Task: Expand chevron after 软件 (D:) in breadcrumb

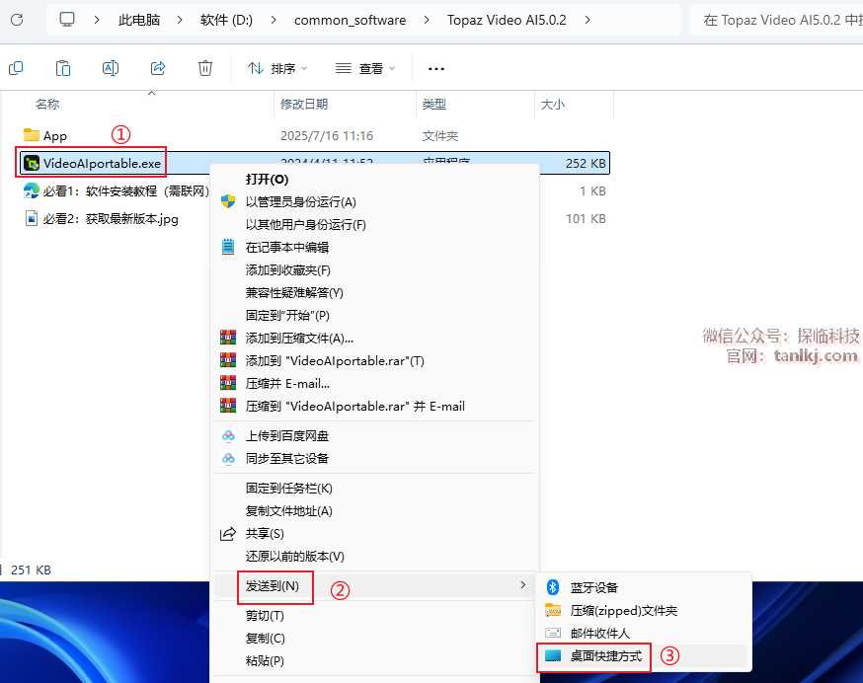Action: coord(274,20)
